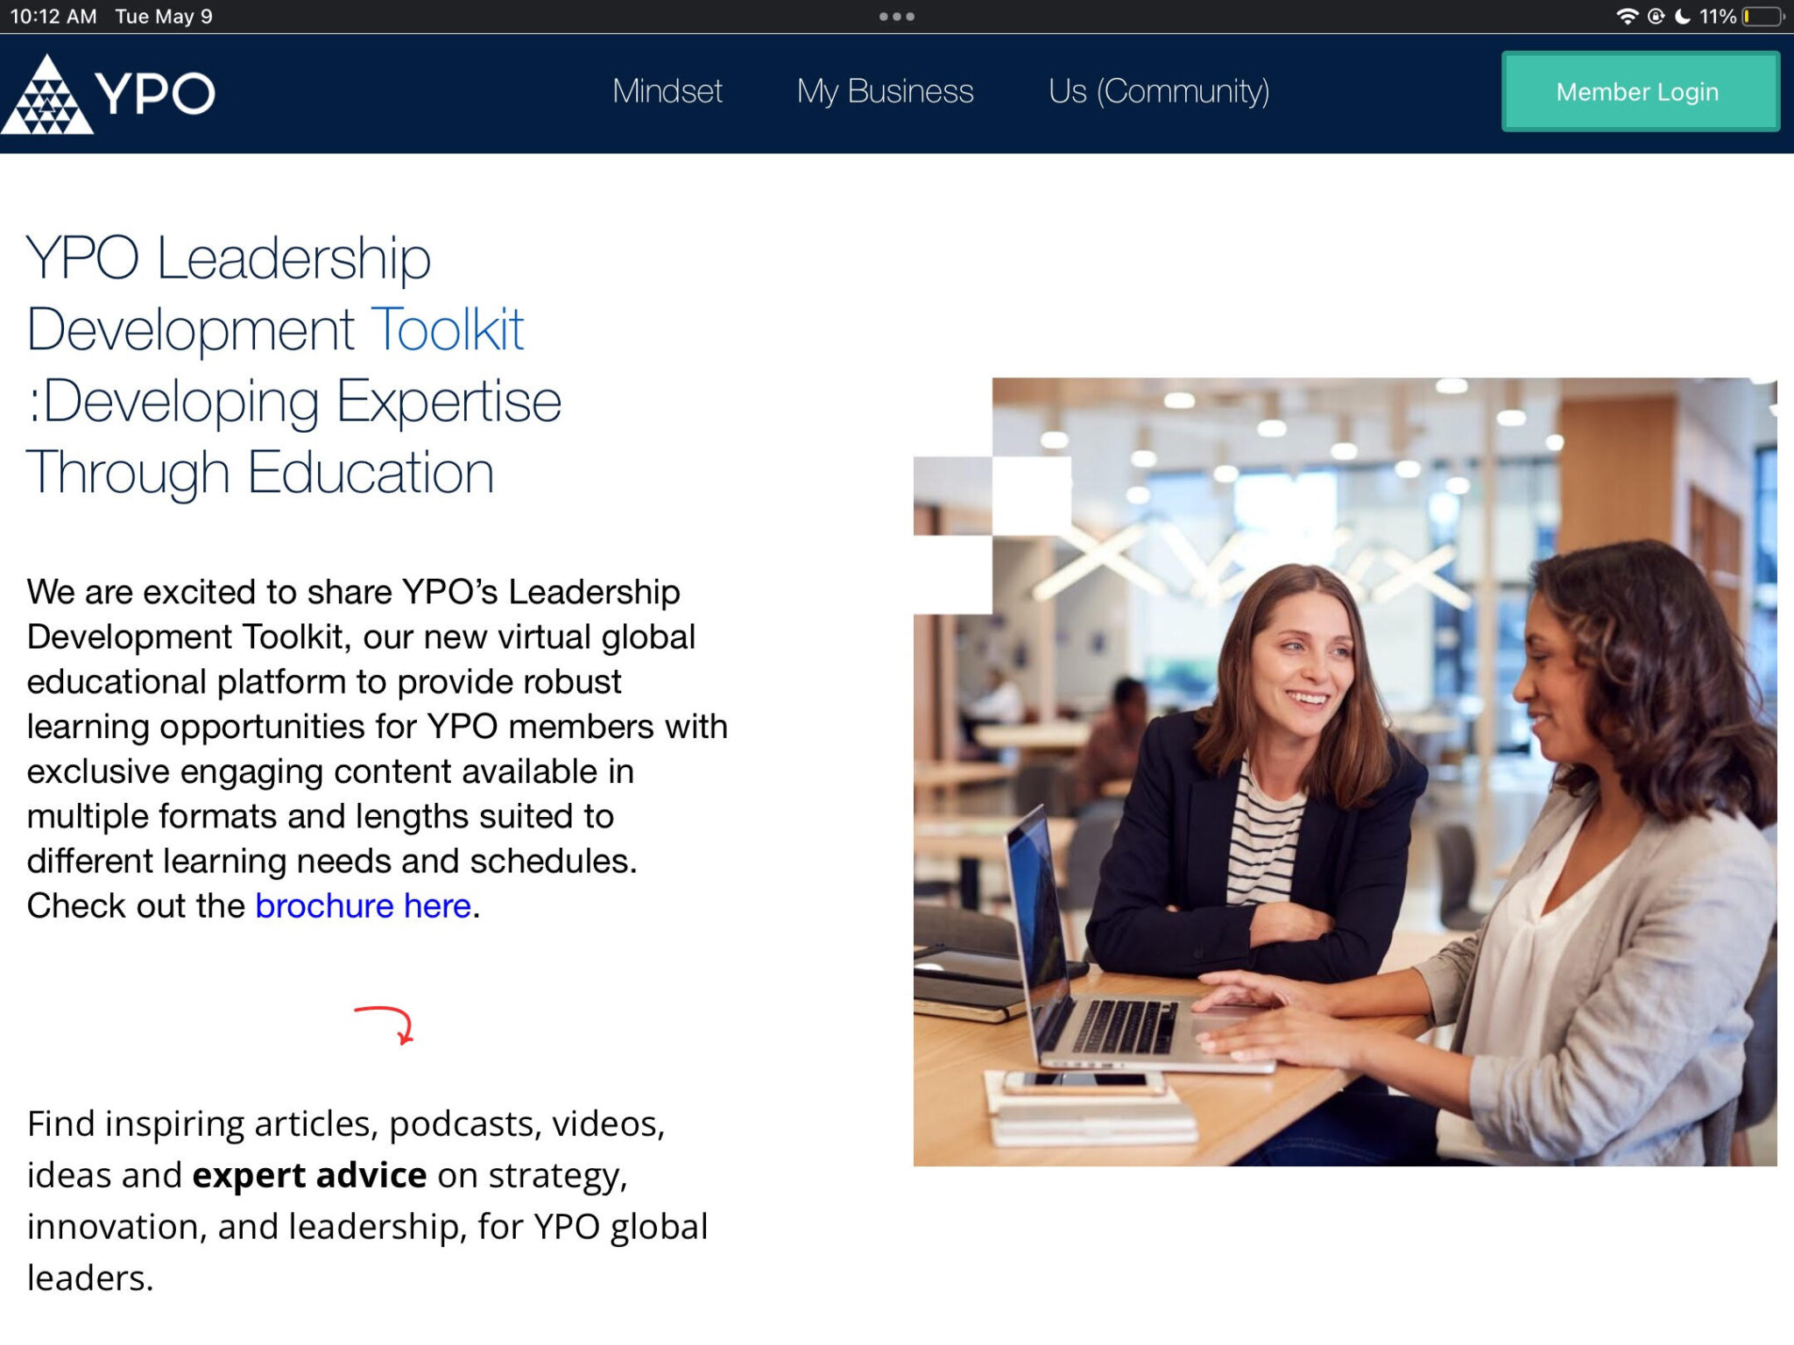This screenshot has width=1794, height=1345.
Task: Tap the 10:12 AM clock in status bar
Action: [53, 17]
